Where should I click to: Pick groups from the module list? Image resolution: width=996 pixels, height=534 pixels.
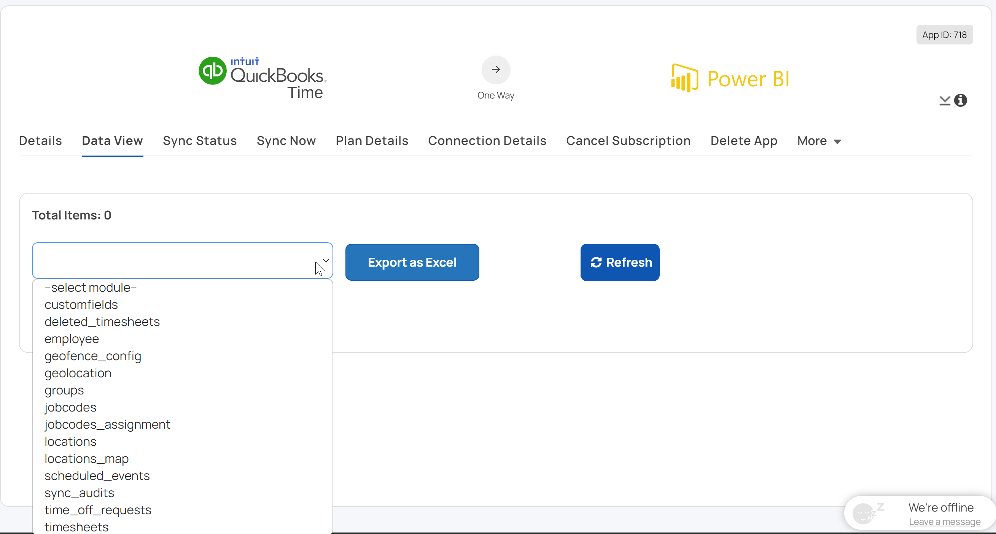coord(183,390)
